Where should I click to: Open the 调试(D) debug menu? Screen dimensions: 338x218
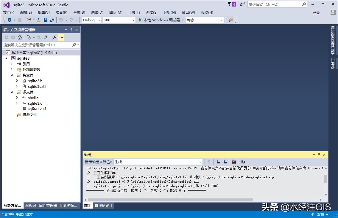tap(97, 12)
